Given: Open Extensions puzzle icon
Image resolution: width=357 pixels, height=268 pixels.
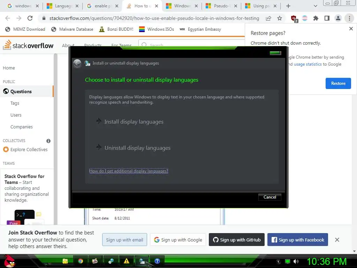Looking at the screenshot, I should (316, 18).
